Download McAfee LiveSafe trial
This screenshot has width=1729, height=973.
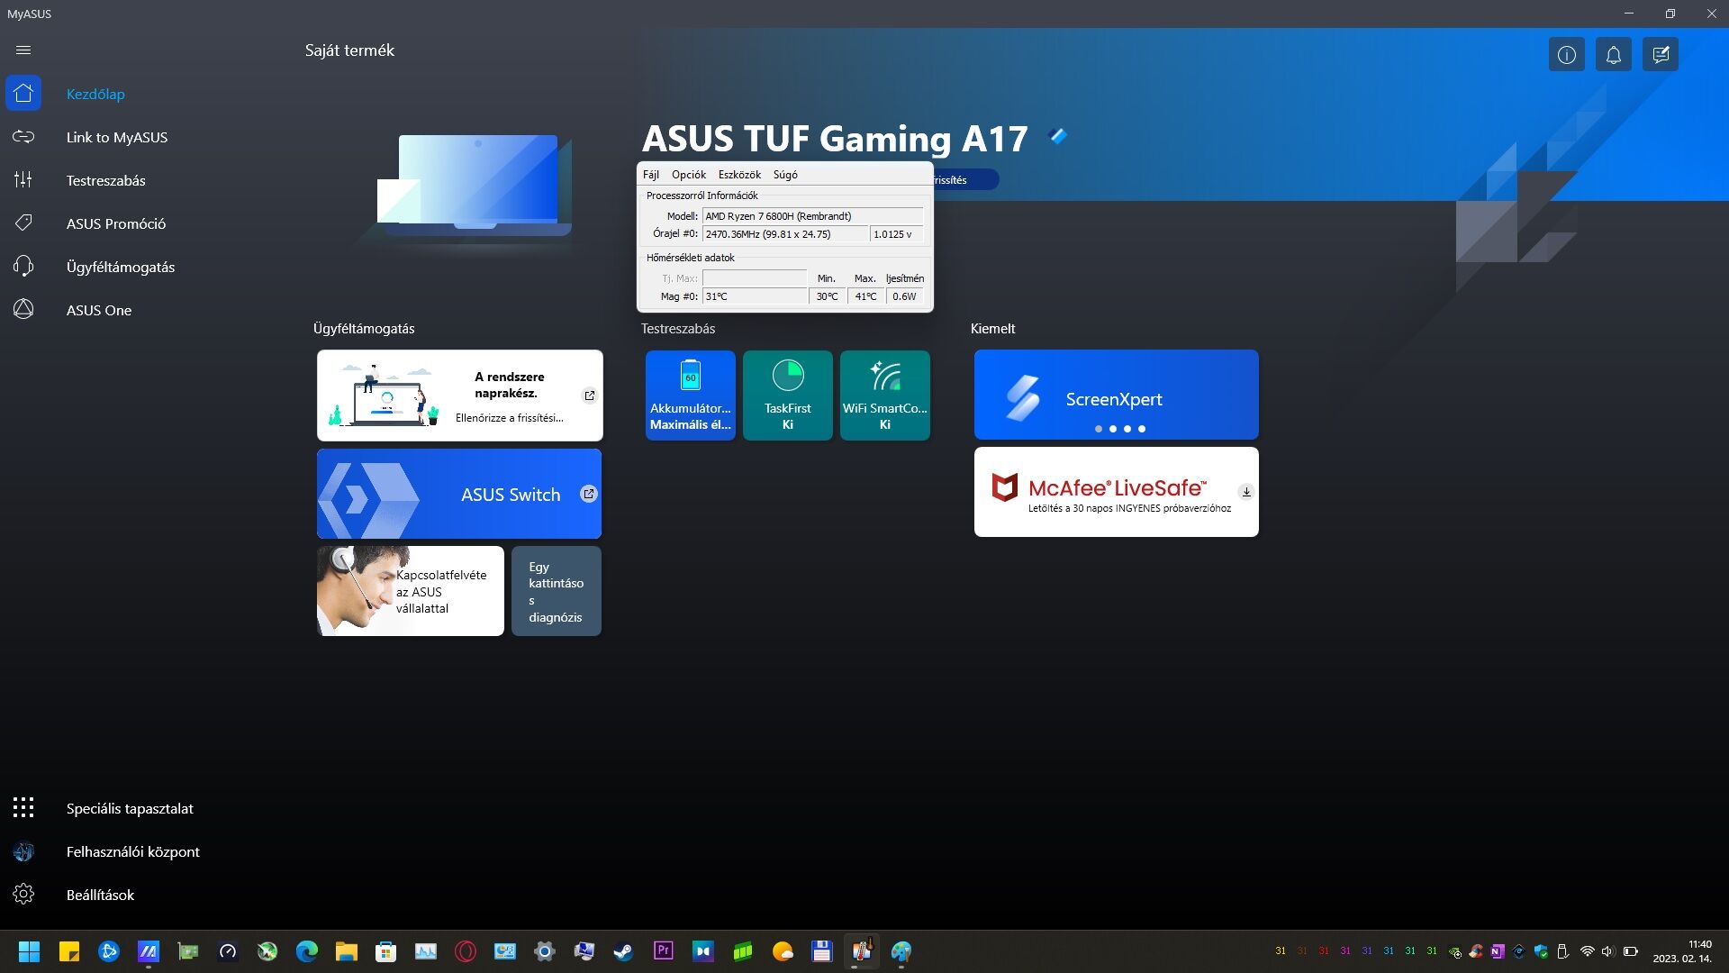(1117, 492)
